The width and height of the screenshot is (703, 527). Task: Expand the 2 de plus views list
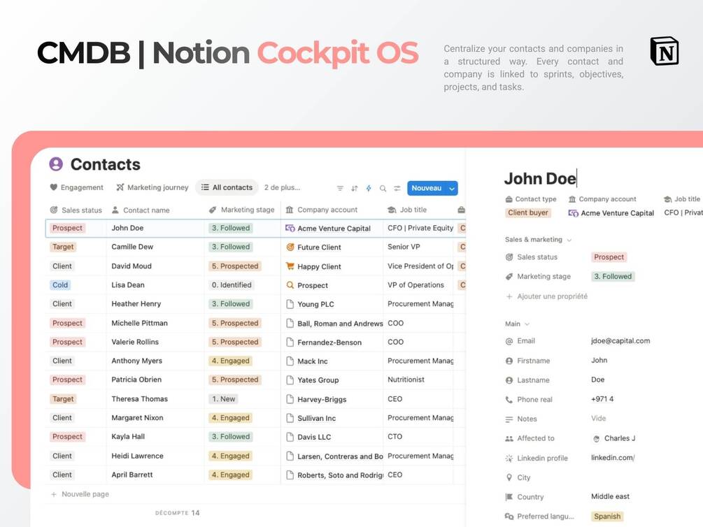[282, 187]
